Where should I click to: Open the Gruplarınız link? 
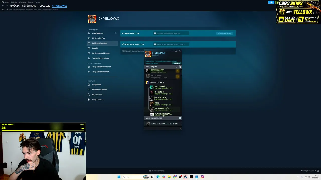(x=96, y=84)
